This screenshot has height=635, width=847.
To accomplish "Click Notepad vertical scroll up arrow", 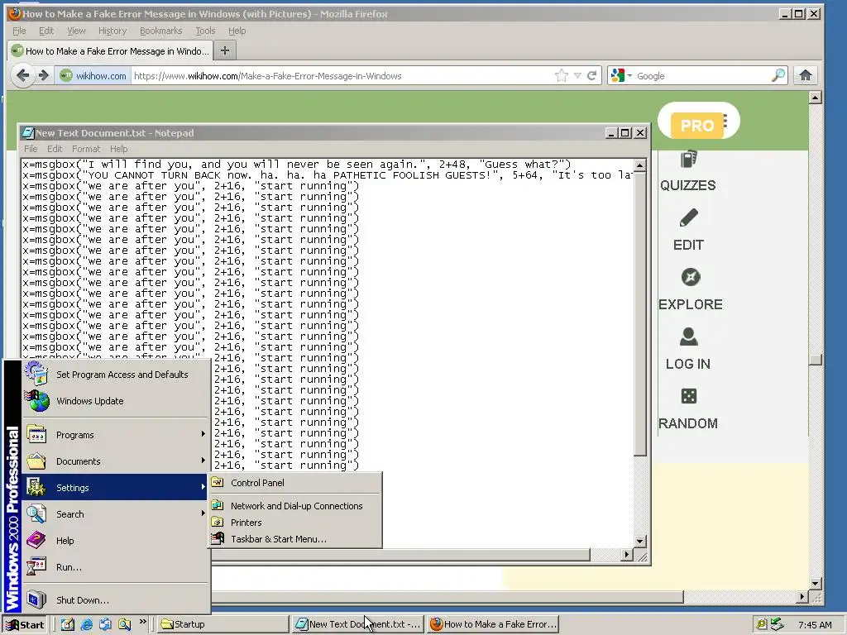I will click(x=640, y=165).
